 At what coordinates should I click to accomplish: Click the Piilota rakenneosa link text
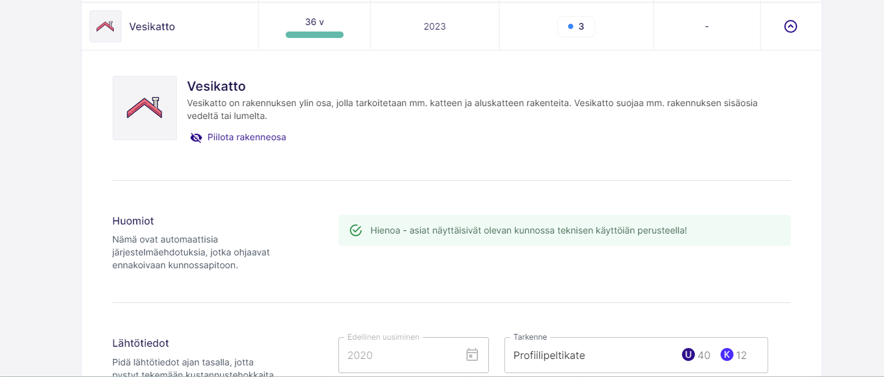click(x=246, y=138)
